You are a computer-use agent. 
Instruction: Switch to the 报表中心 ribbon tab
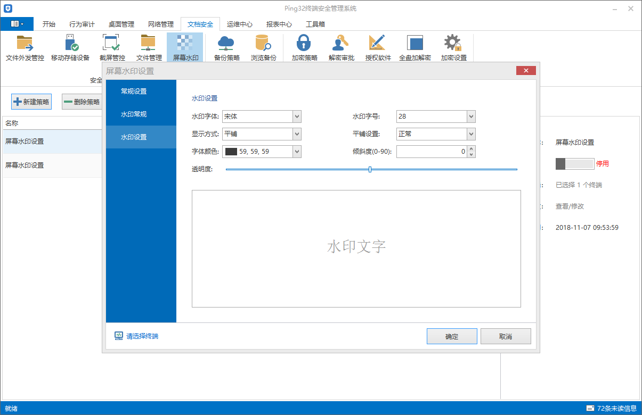279,24
